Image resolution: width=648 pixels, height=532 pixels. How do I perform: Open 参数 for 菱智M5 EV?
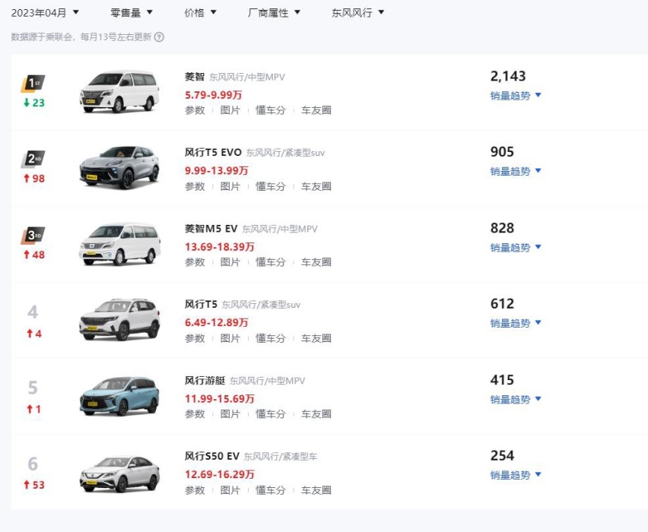[195, 262]
